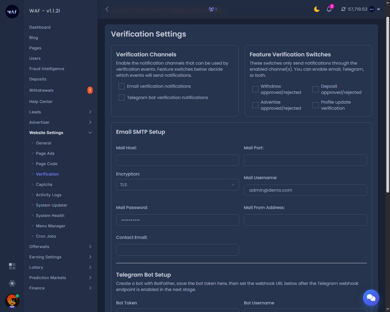Open Help Center in the sidebar
Screen dimensions: 390x312
tap(41, 101)
